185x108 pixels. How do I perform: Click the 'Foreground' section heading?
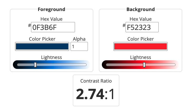click(52, 9)
